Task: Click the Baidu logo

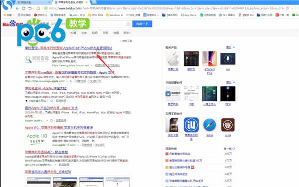Action: (x=12, y=23)
